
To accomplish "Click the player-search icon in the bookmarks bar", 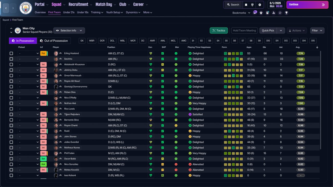I will pyautogui.click(x=274, y=13).
